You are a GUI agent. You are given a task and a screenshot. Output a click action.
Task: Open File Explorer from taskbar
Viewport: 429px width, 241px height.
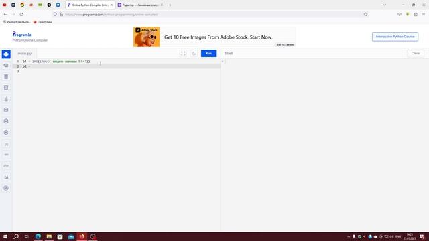click(x=49, y=236)
